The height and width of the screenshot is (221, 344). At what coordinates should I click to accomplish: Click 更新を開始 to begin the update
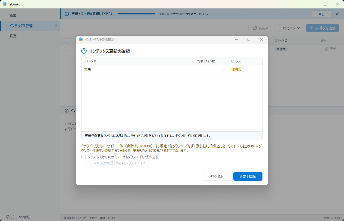[x=248, y=176]
